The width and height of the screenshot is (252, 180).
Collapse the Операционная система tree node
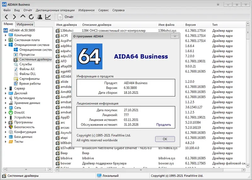click(x=6, y=45)
